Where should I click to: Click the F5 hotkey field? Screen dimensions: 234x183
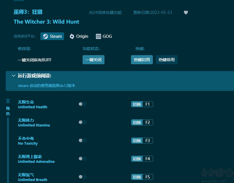point(148,177)
